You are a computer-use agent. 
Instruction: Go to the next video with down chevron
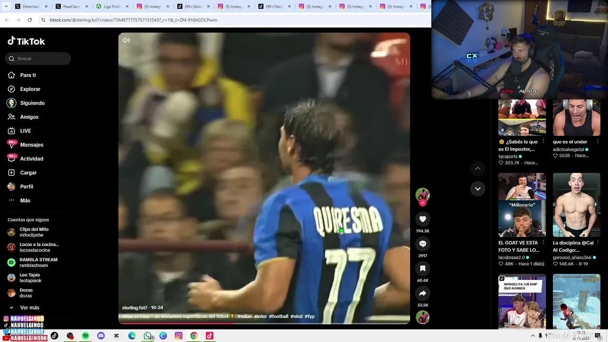[478, 189]
